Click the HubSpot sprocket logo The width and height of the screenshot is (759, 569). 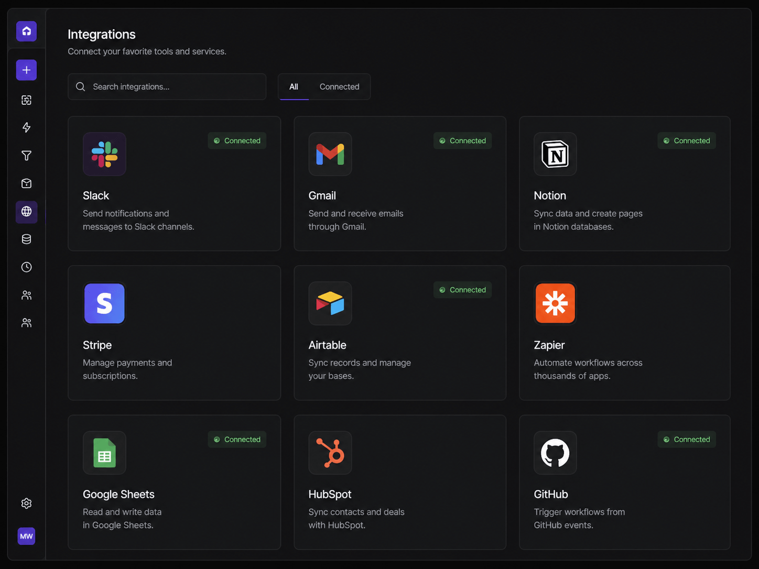[x=330, y=453]
